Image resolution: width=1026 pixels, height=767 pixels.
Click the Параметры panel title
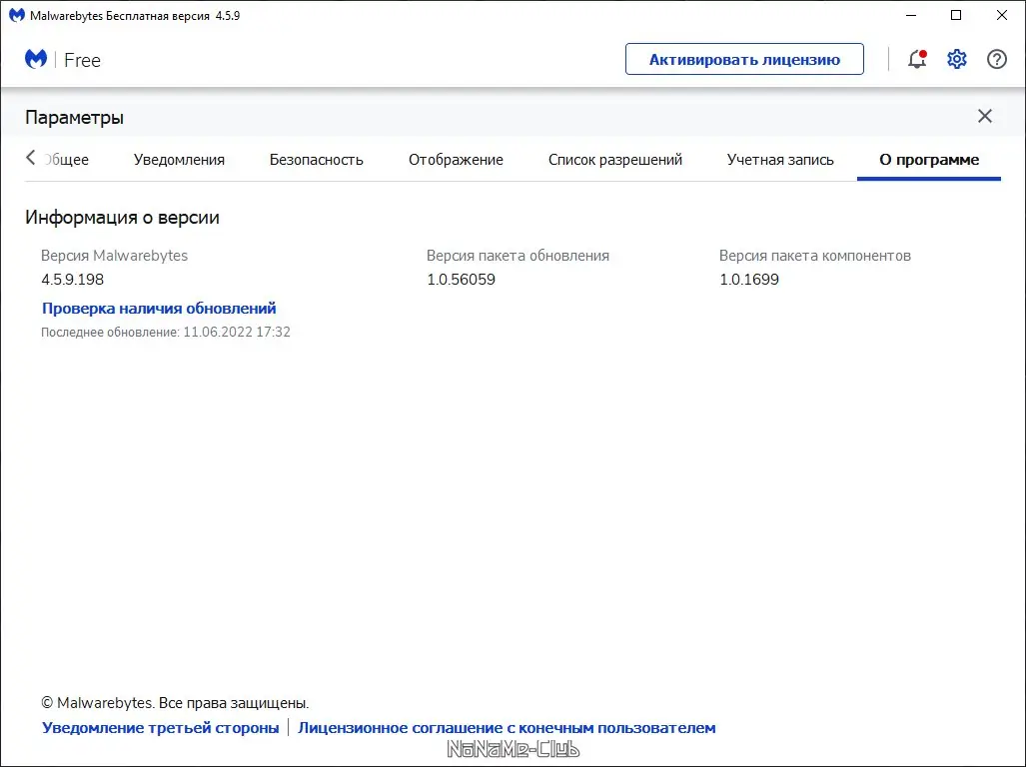click(x=75, y=118)
